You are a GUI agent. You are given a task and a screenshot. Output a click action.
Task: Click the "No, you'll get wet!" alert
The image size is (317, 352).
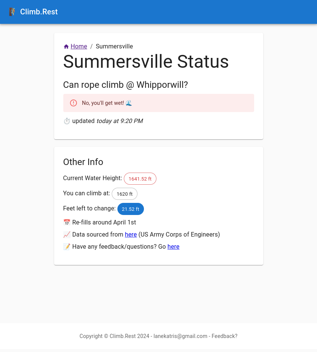pos(103,103)
